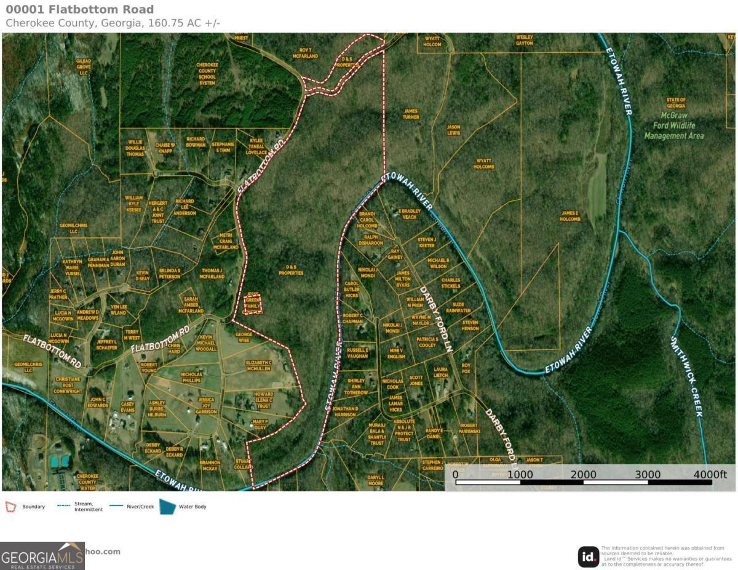Click the James E Holcomb parcel label

[x=570, y=216]
